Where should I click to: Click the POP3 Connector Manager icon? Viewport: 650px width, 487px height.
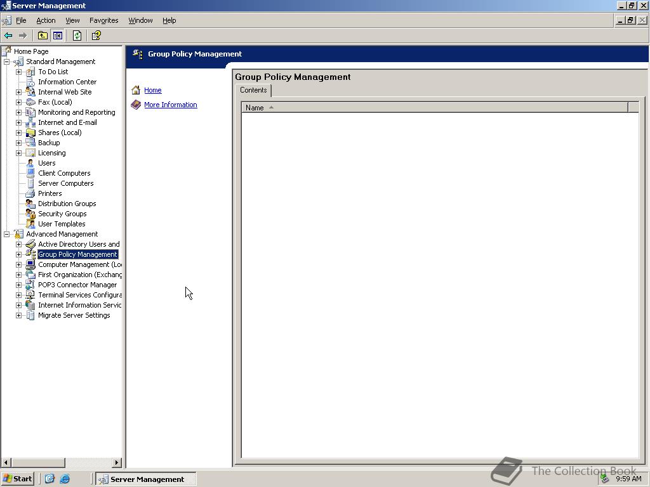(30, 285)
